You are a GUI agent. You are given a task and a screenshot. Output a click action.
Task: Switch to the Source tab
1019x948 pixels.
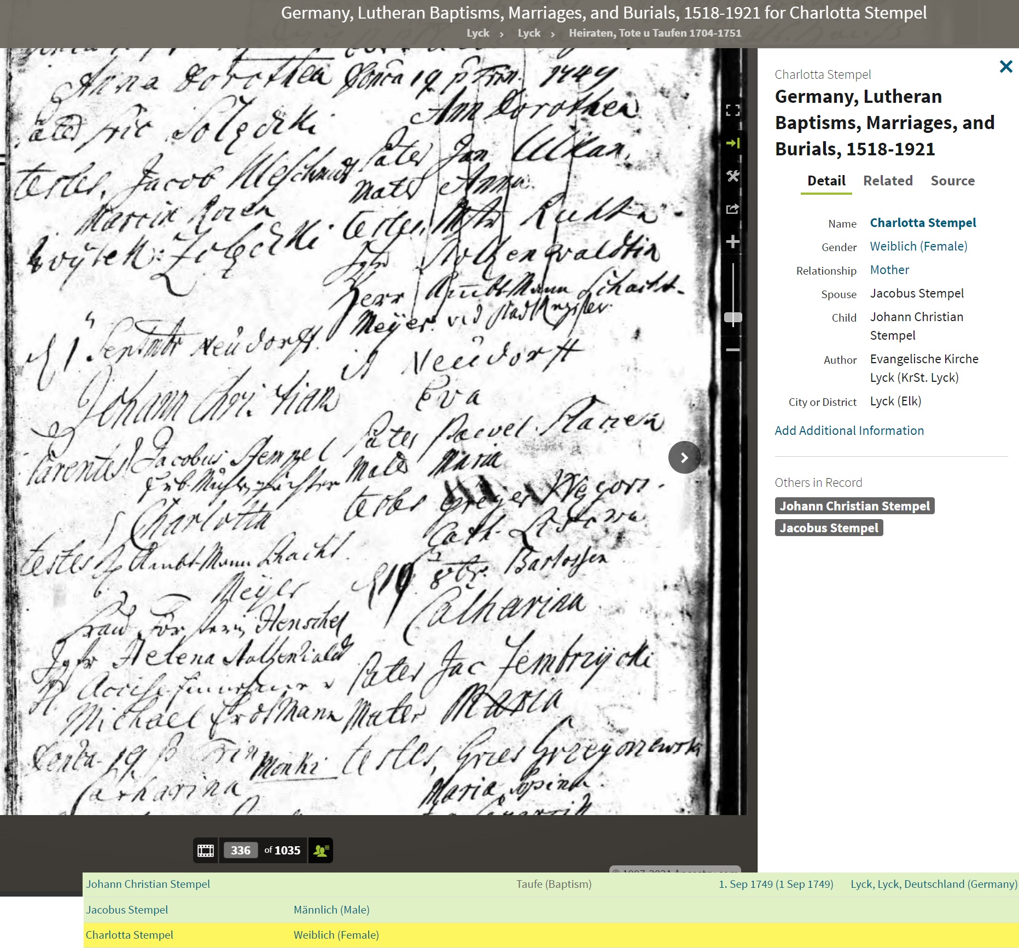tap(952, 181)
